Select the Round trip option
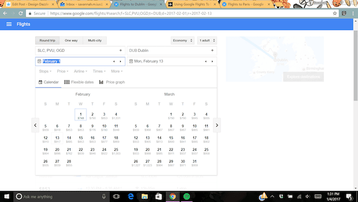Image resolution: width=358 pixels, height=202 pixels. [x=47, y=40]
